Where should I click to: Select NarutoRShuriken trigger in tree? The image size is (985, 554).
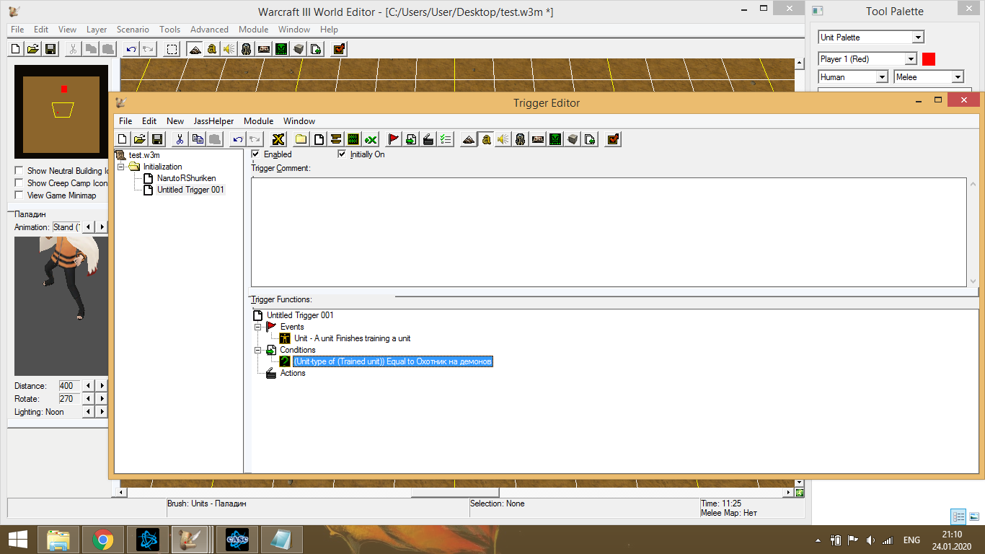[x=186, y=178]
